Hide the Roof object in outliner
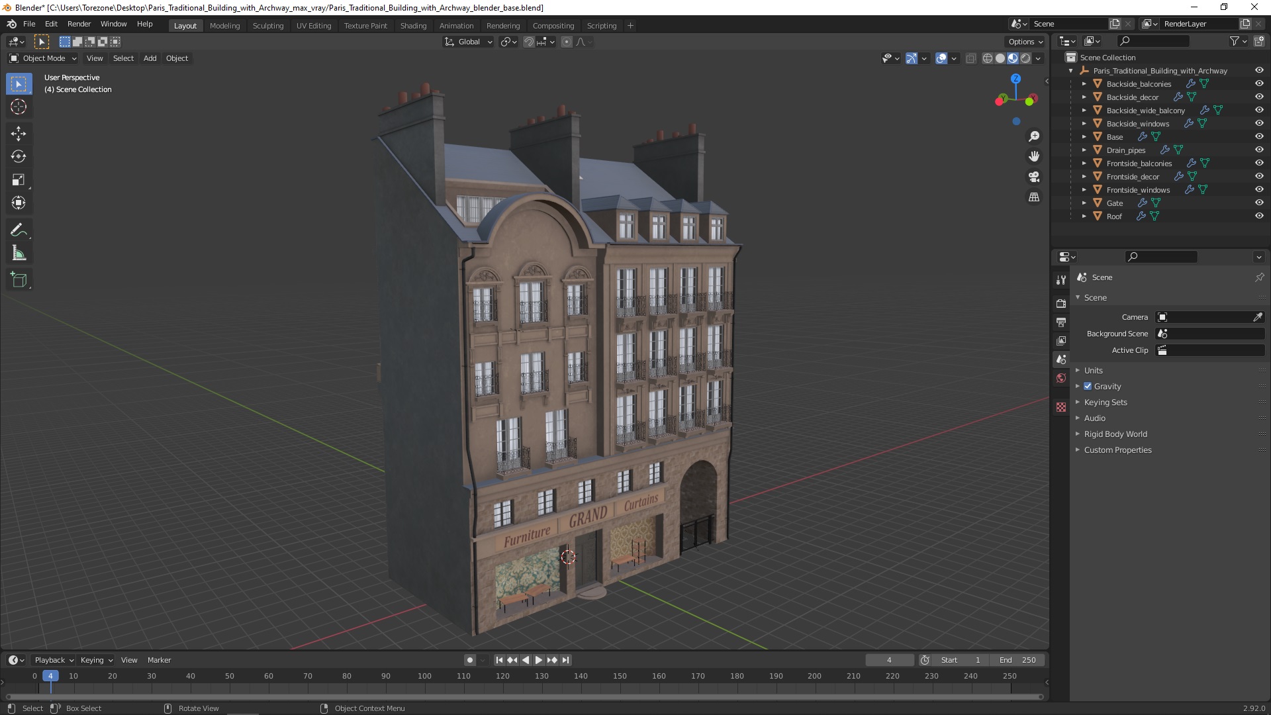The width and height of the screenshot is (1271, 715). pyautogui.click(x=1258, y=216)
